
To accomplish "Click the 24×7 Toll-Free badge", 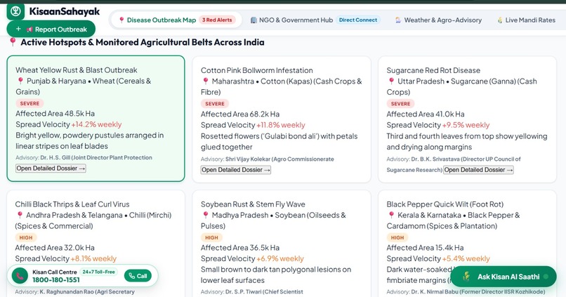I will (98, 272).
